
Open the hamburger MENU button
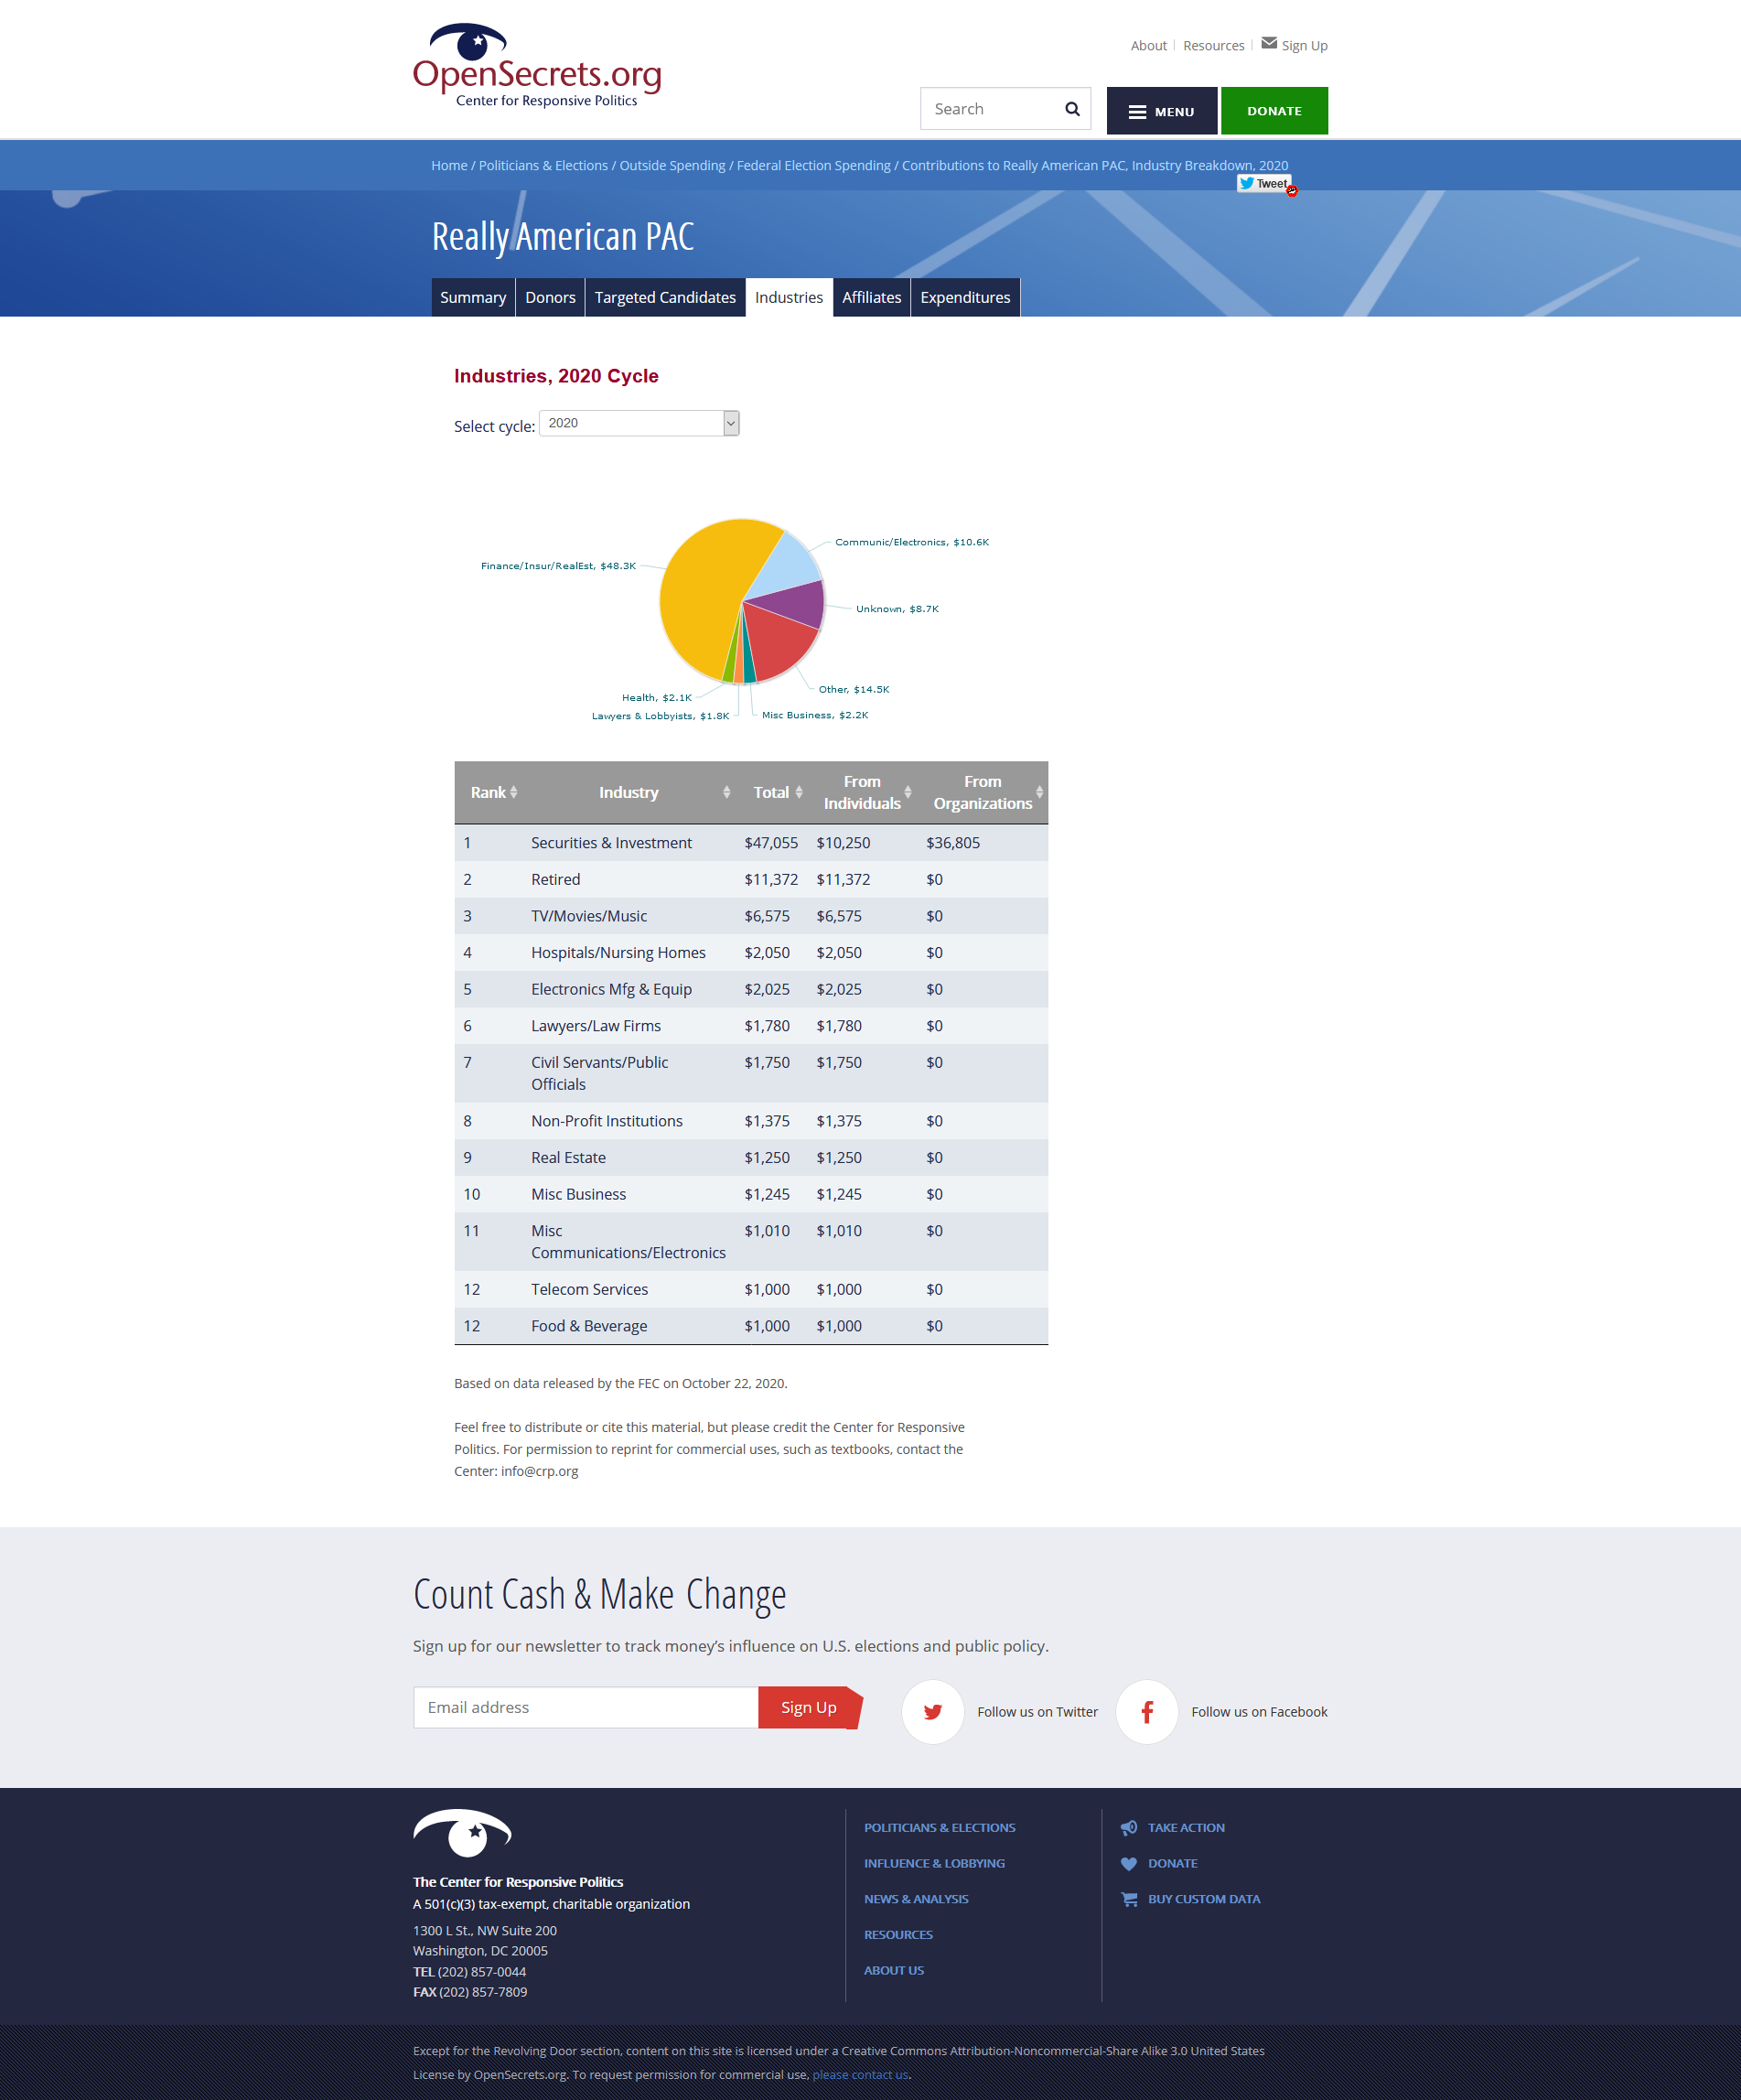pyautogui.click(x=1161, y=111)
